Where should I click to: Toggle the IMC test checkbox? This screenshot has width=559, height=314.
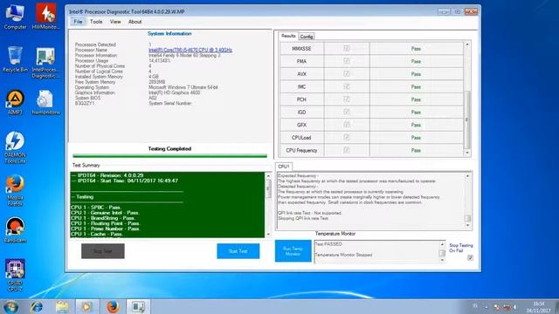coord(347,86)
